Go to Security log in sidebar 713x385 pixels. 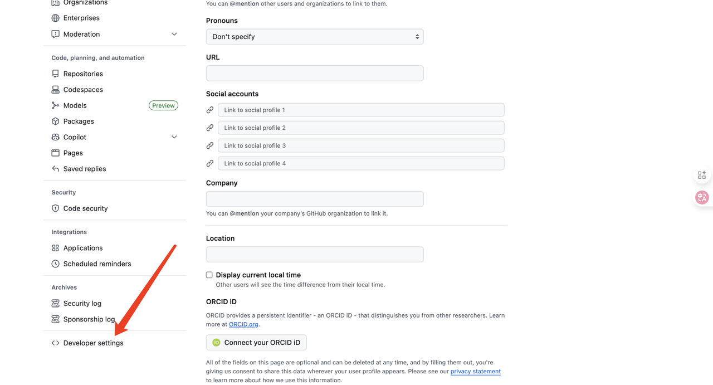[x=82, y=304]
